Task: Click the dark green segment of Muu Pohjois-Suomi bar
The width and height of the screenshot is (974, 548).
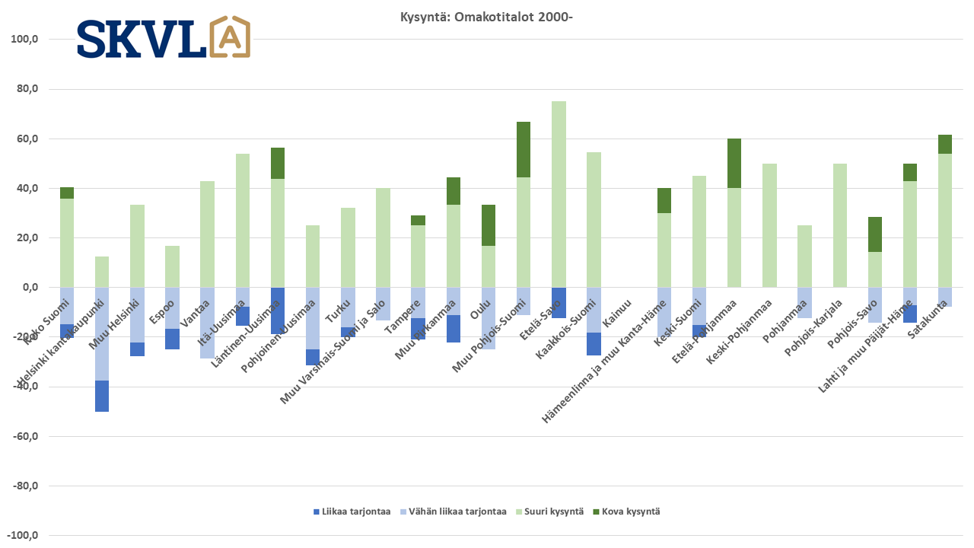Action: (524, 149)
